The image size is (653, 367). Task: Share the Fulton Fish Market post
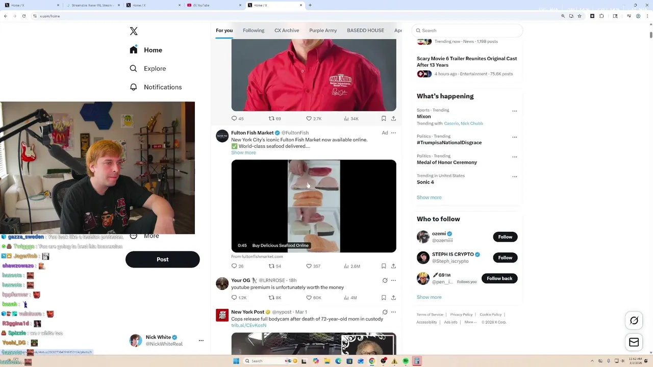393,266
